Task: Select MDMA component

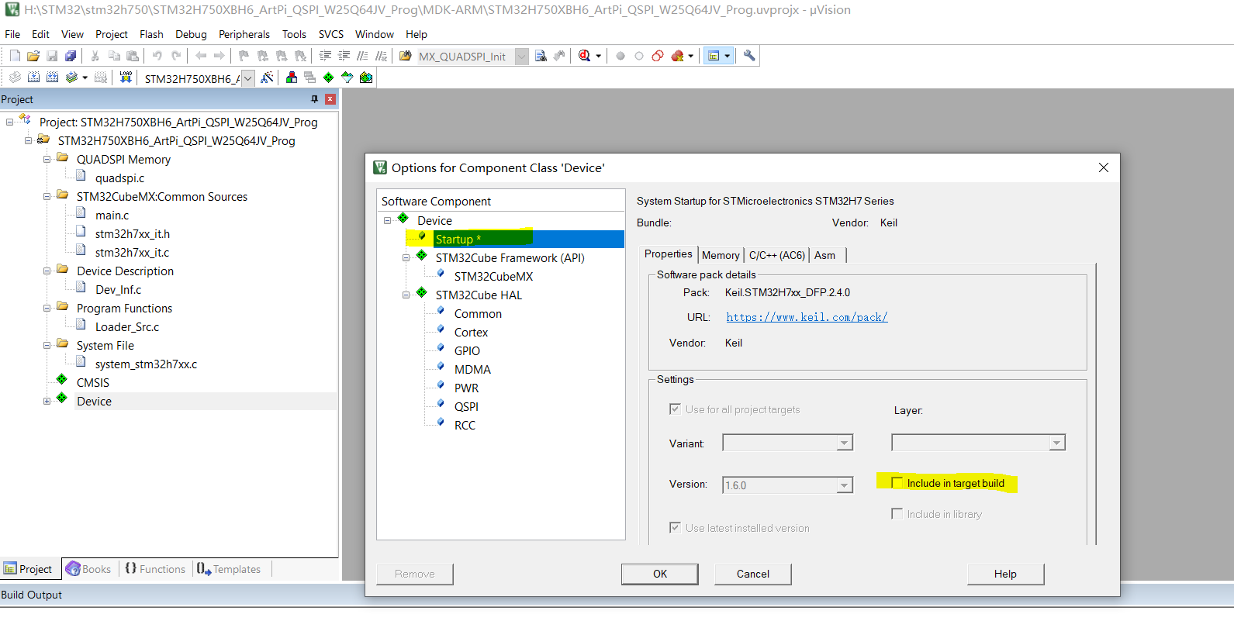Action: tap(472, 370)
